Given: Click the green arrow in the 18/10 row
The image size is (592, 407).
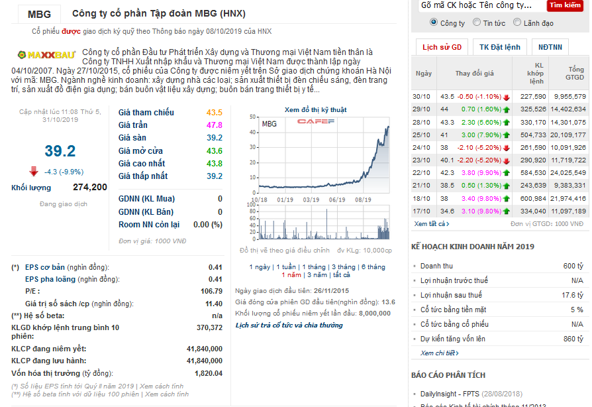Looking at the screenshot, I should click(507, 199).
